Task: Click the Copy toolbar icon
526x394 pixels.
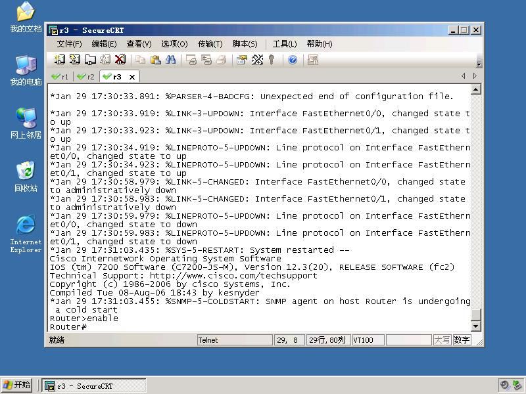Action: pyautogui.click(x=140, y=60)
